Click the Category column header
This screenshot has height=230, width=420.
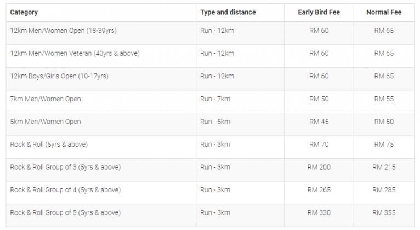pyautogui.click(x=24, y=12)
